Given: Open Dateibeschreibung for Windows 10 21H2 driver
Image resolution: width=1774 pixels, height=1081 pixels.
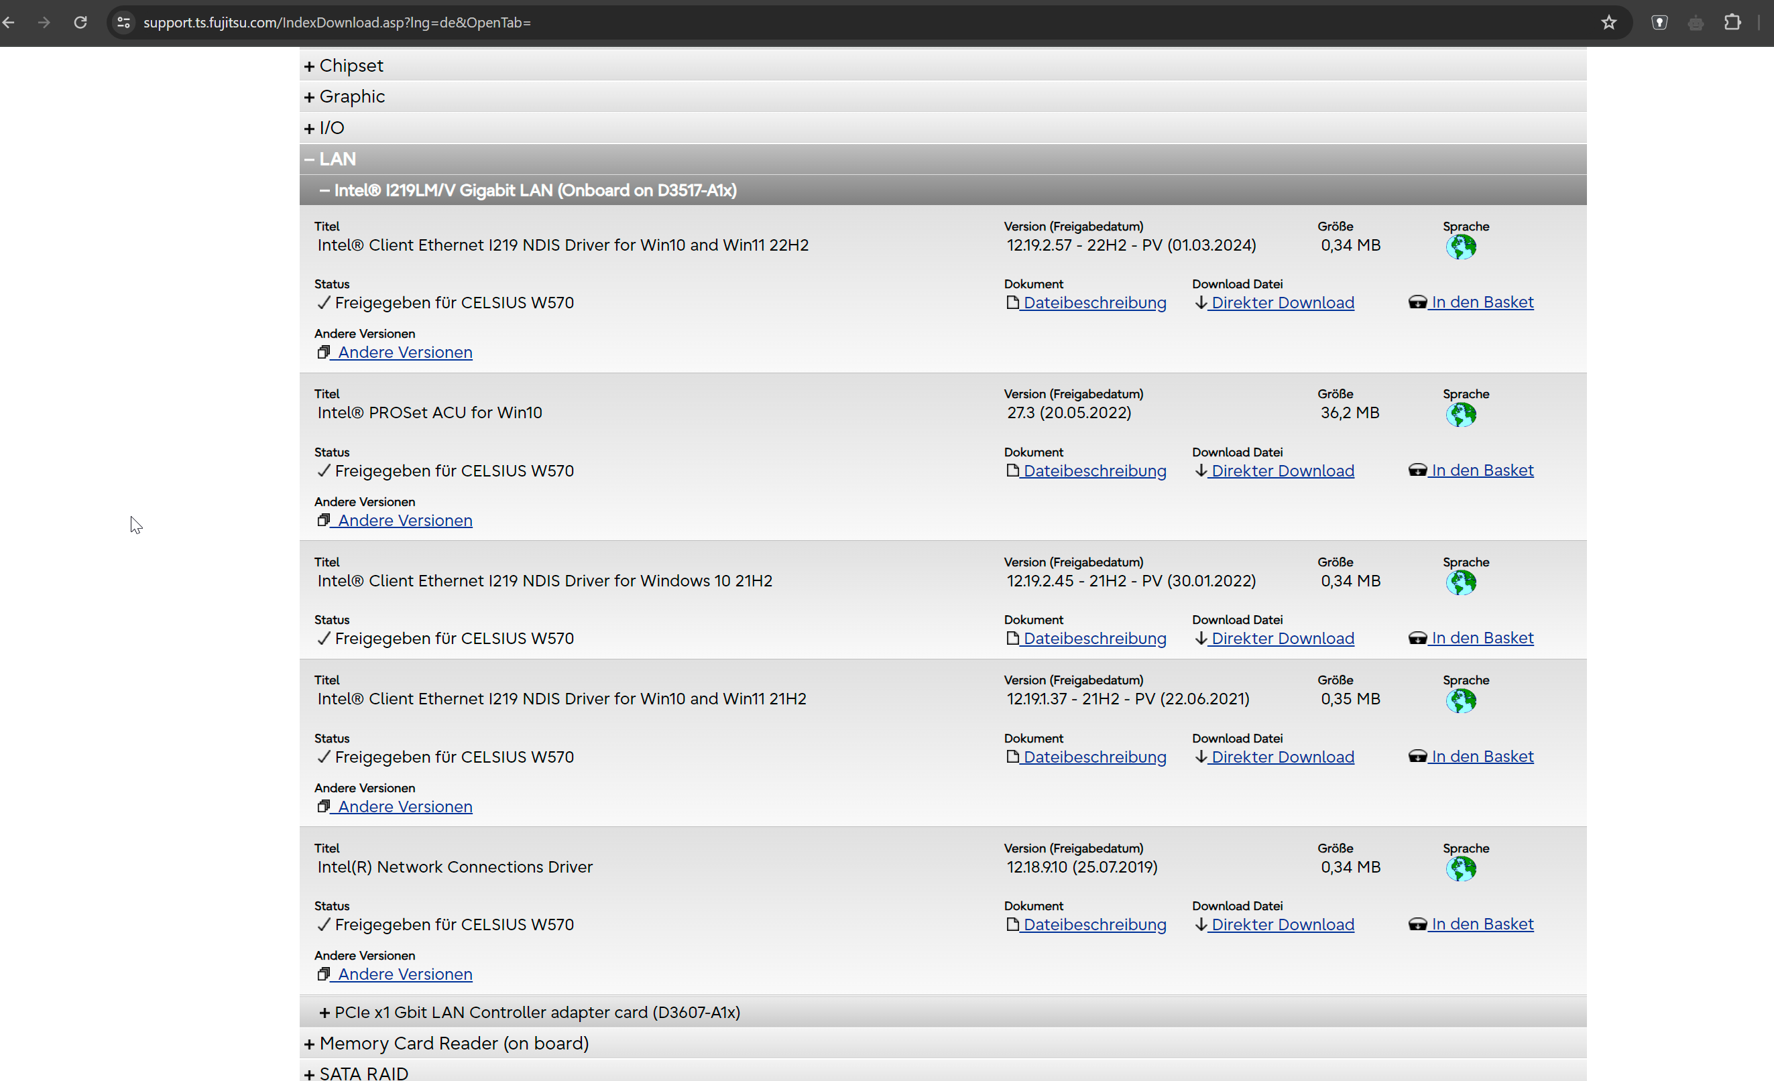Looking at the screenshot, I should tap(1093, 639).
